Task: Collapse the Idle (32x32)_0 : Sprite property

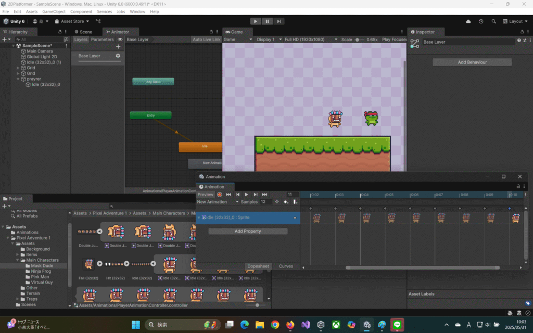Action: click(199, 217)
